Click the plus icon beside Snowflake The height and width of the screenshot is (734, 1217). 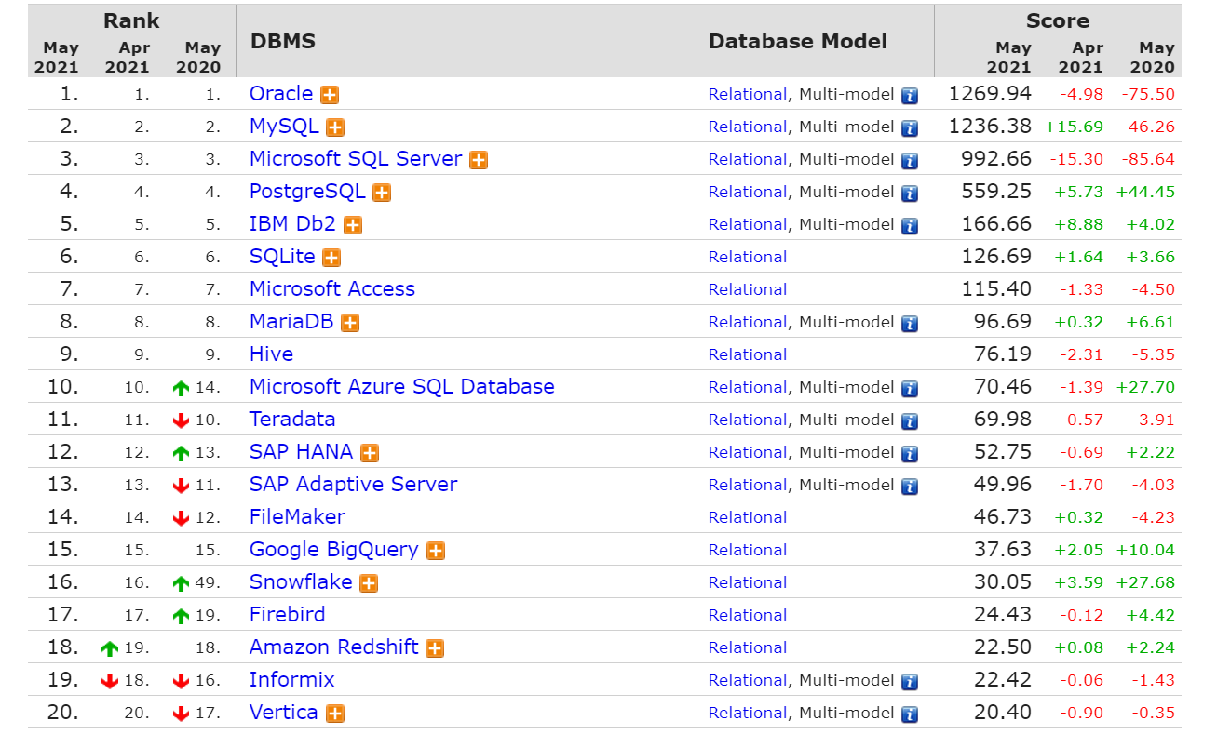[x=369, y=583]
